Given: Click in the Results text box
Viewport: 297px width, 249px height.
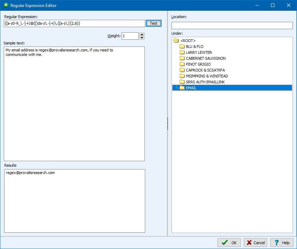Looking at the screenshot, I should pos(74,200).
